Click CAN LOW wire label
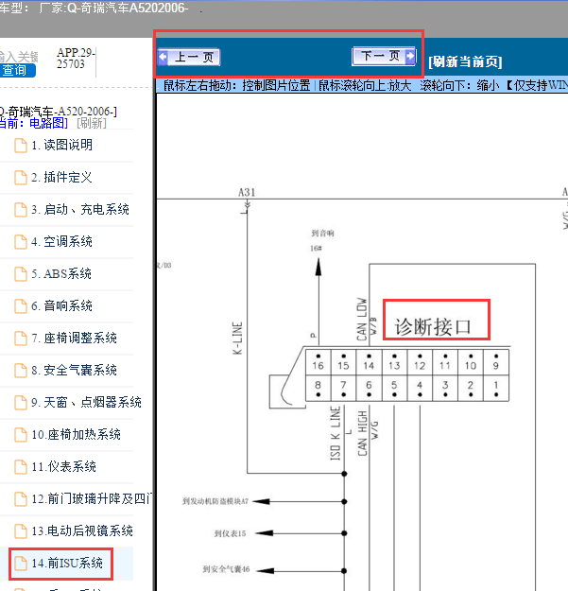568x591 pixels. point(362,319)
